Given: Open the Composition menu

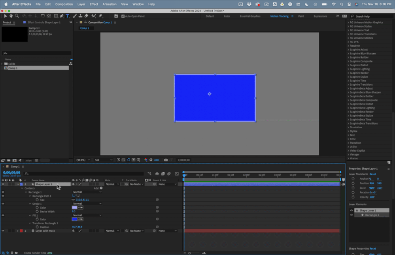Looking at the screenshot, I should pyautogui.click(x=64, y=4).
